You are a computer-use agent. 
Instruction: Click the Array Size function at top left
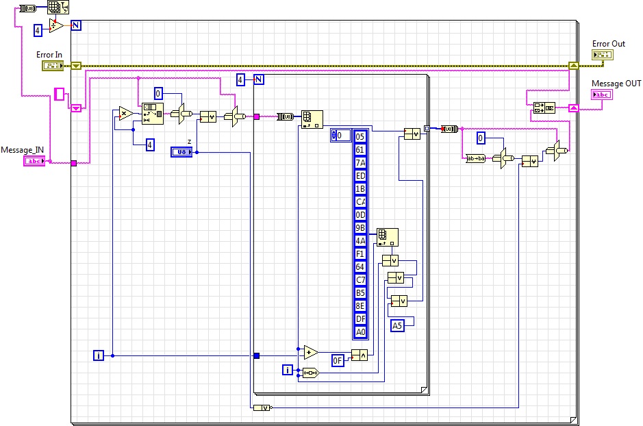[58, 8]
